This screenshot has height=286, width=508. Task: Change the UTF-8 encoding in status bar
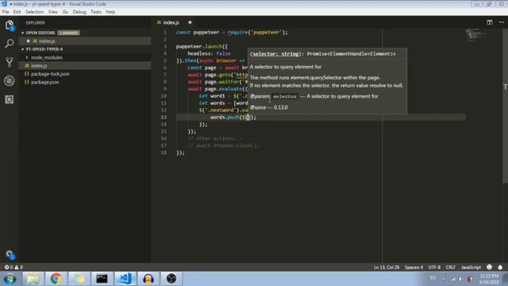click(434, 267)
